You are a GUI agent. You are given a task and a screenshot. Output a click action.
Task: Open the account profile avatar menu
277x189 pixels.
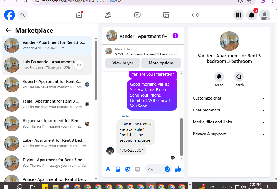click(265, 15)
